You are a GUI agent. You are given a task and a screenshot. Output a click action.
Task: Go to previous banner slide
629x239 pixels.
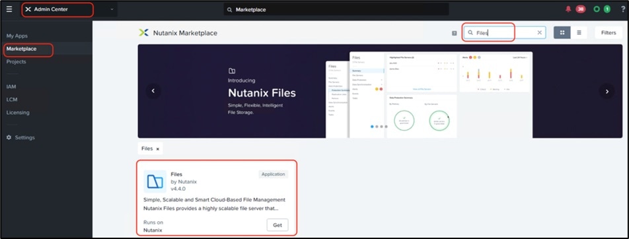tap(153, 91)
